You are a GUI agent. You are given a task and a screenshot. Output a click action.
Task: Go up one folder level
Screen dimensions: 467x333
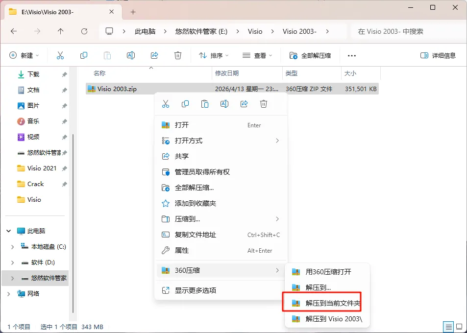(60, 31)
